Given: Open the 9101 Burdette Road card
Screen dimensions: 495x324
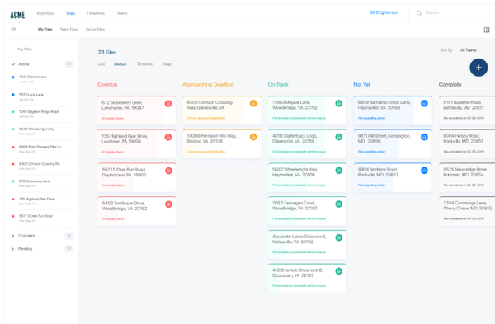Looking at the screenshot, I should [x=467, y=110].
